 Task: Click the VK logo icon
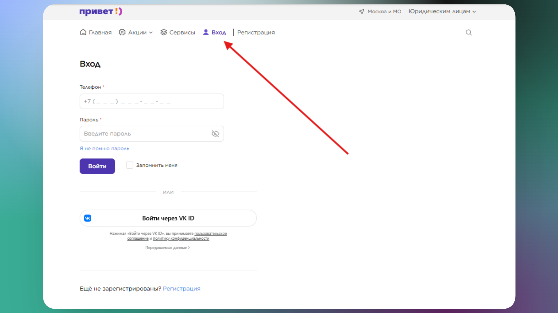(x=88, y=218)
